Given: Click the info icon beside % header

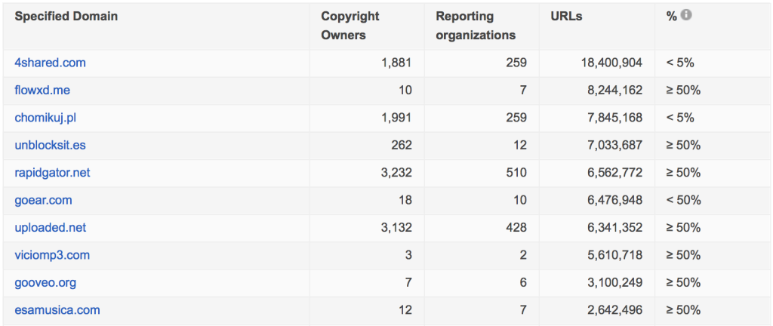Looking at the screenshot, I should tap(686, 15).
